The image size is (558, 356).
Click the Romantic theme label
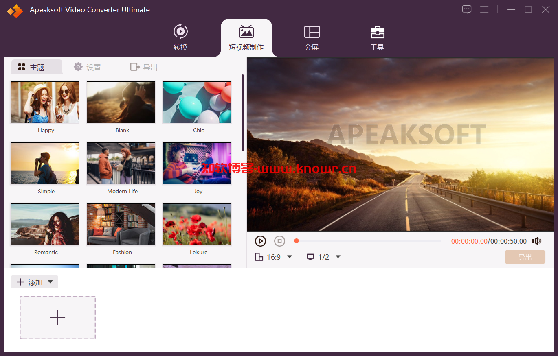pyautogui.click(x=46, y=252)
